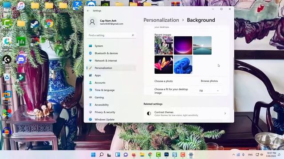Select the blue Windows bloom image
Image resolution: width=284 pixels, height=159 pixels.
183,64
